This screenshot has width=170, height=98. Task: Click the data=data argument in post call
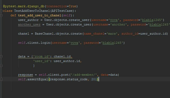(x=109, y=75)
